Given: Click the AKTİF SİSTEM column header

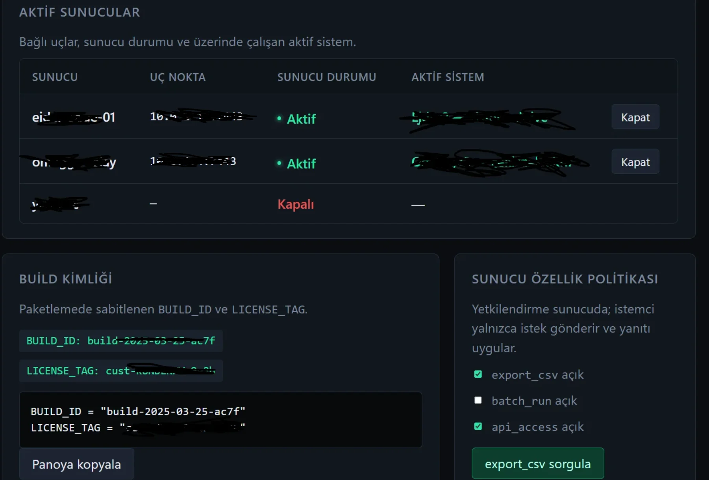Looking at the screenshot, I should (x=448, y=77).
